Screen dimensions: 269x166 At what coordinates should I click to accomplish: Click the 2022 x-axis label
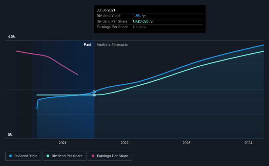pos(125,143)
